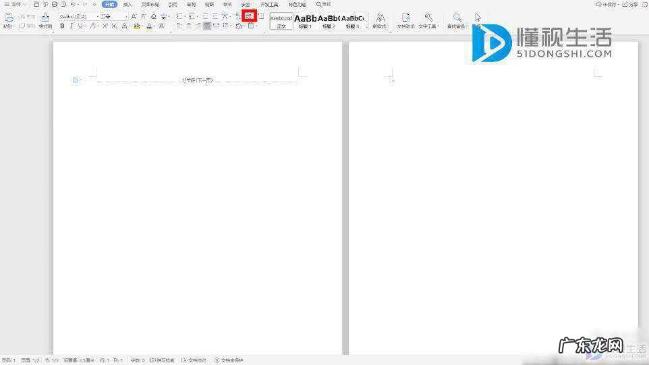Click the character shading A icon
The height and width of the screenshot is (365, 649).
pos(161,26)
